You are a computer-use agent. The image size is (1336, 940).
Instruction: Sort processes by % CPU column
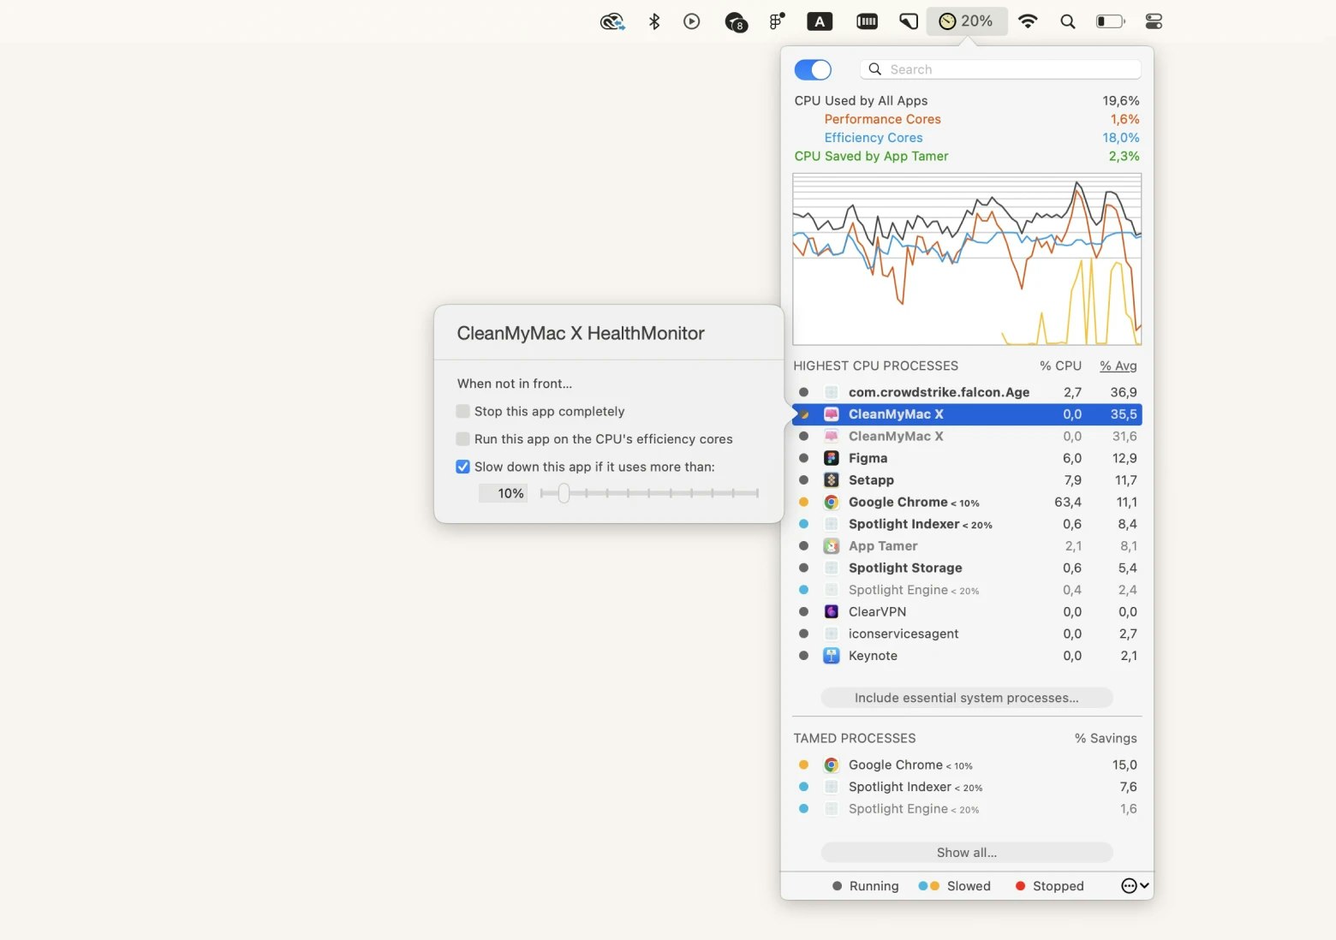(1060, 366)
